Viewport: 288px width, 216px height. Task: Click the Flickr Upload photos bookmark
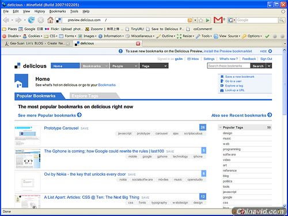(63, 29)
